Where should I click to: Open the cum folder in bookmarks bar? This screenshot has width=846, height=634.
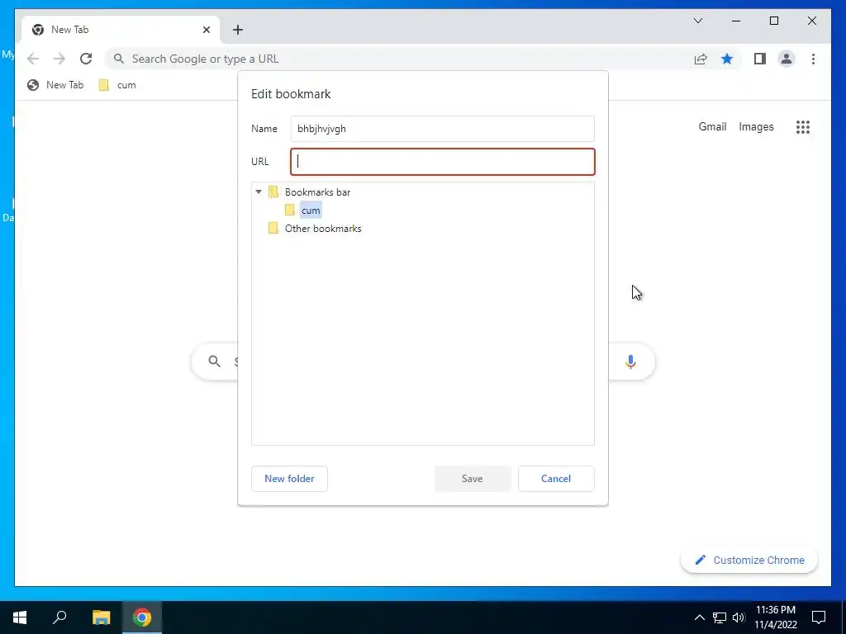pyautogui.click(x=117, y=85)
